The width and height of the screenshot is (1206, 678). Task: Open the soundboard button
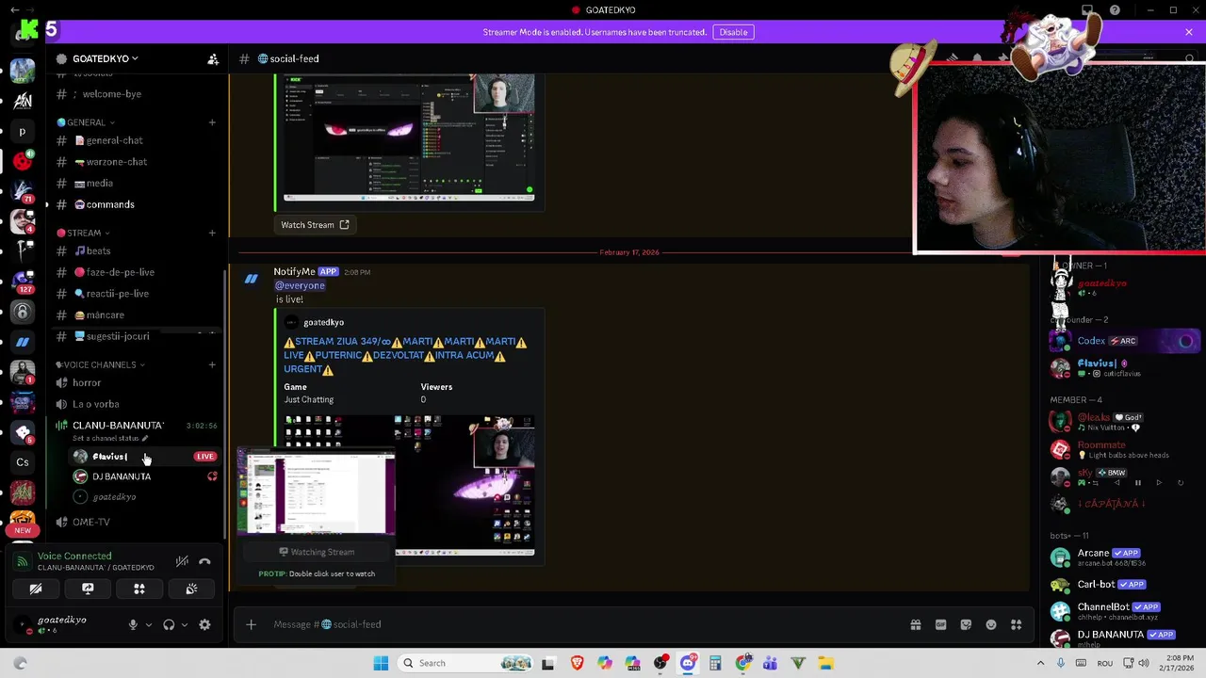[191, 589]
